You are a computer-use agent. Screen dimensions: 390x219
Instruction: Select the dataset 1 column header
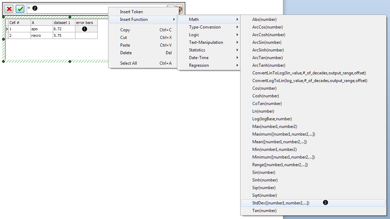64,23
